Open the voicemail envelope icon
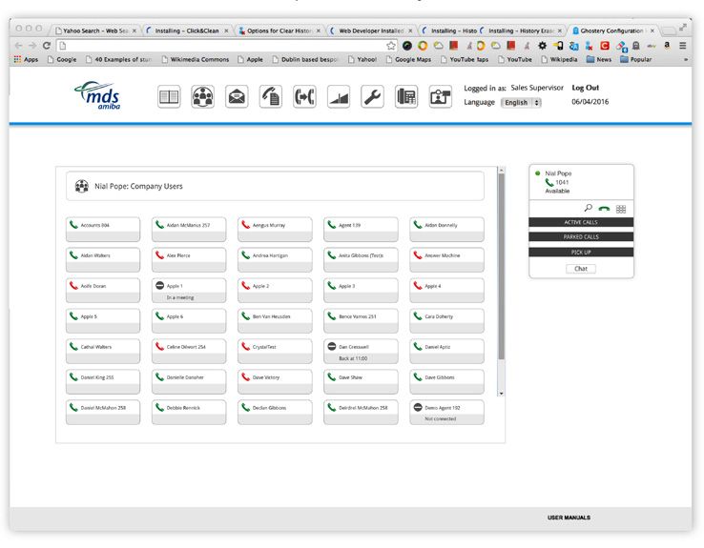Screen dimensions: 704x548 pyautogui.click(x=237, y=96)
